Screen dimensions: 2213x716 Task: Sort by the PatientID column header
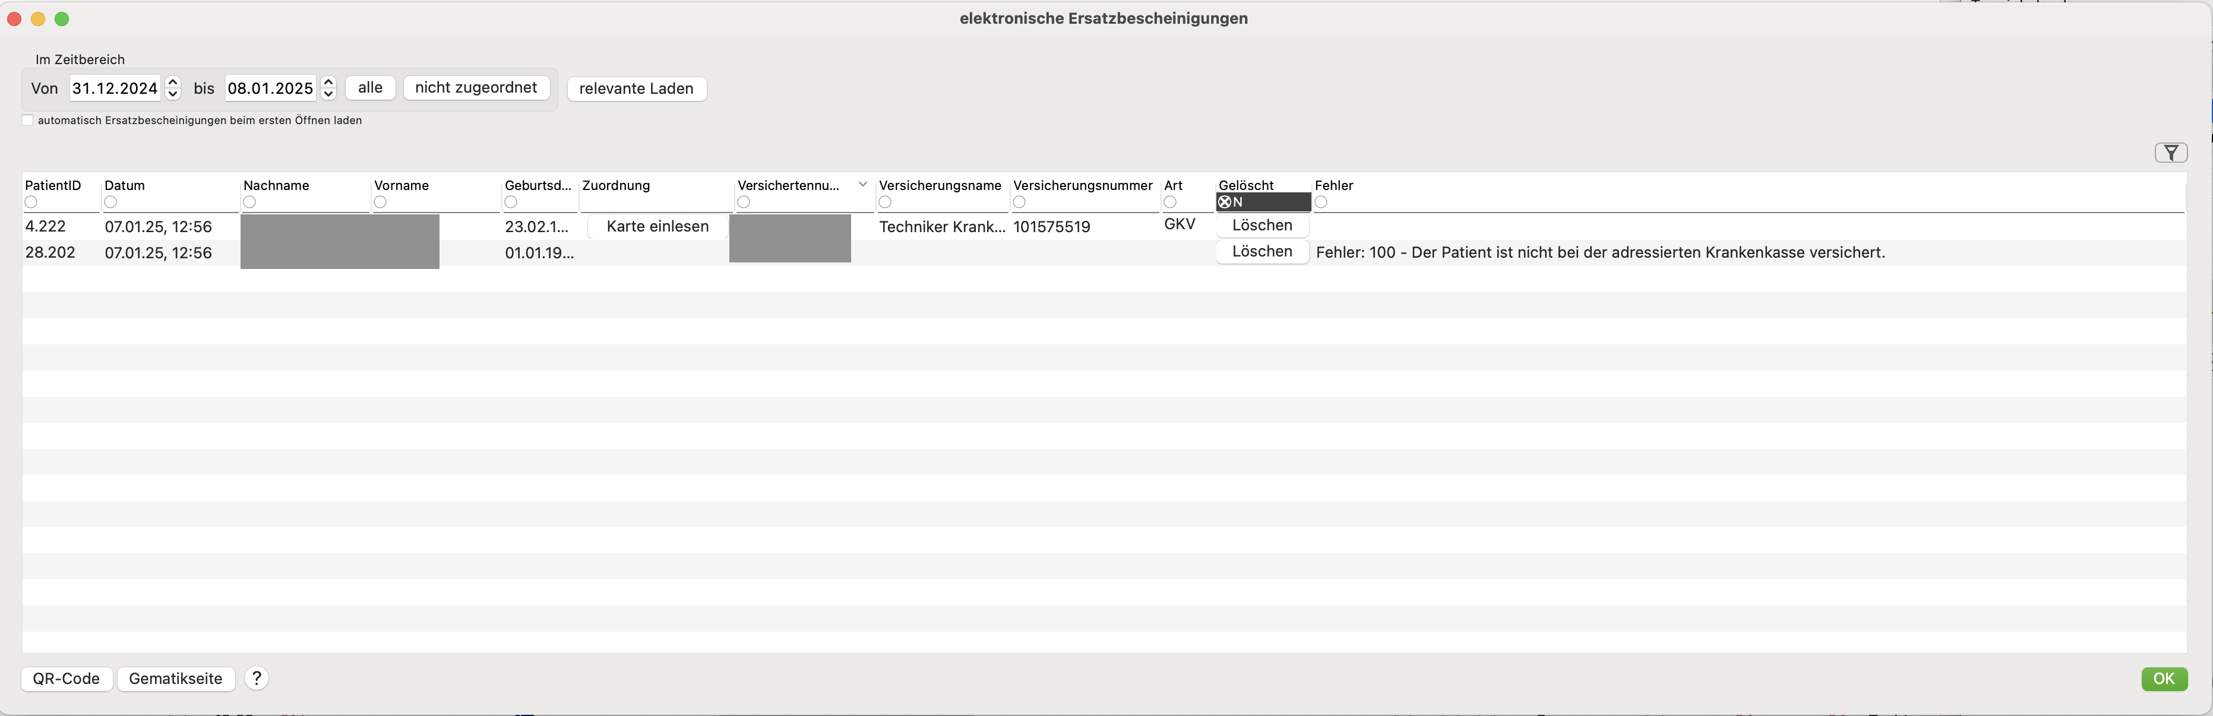[x=53, y=185]
